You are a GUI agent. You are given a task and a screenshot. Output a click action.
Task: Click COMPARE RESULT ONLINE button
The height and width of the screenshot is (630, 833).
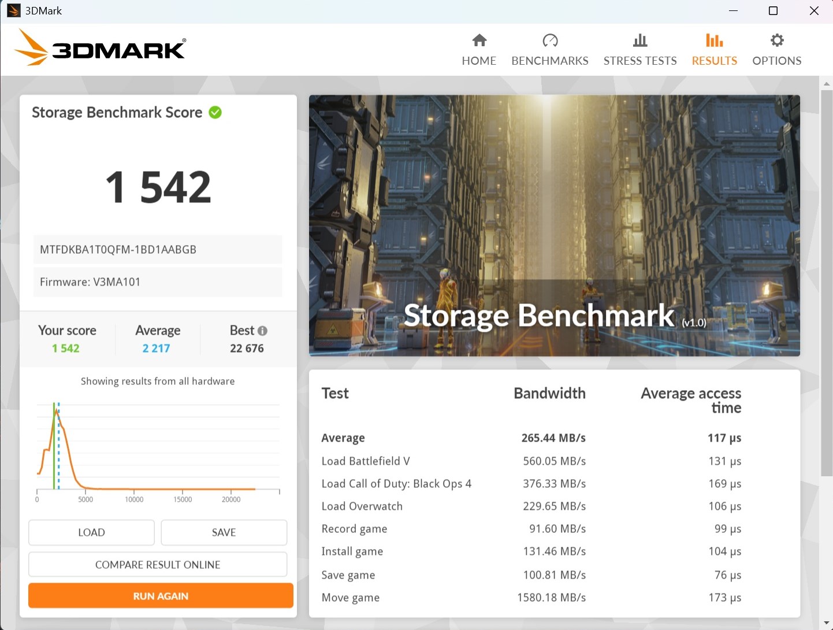[x=158, y=565]
